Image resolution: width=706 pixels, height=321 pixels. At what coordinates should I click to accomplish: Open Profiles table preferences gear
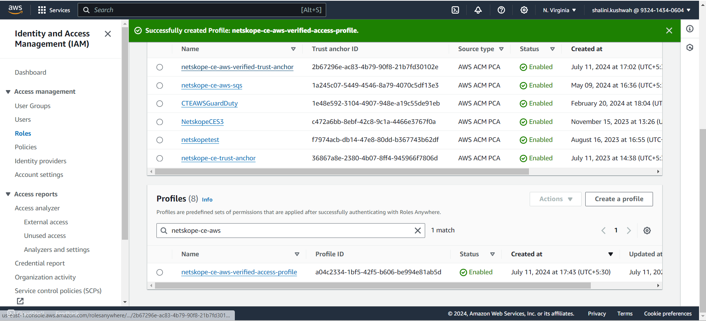(647, 231)
